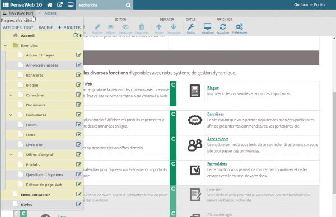Screen dimensions: 336x217
Task: Open Outils wrench tool
Action: [190, 29]
